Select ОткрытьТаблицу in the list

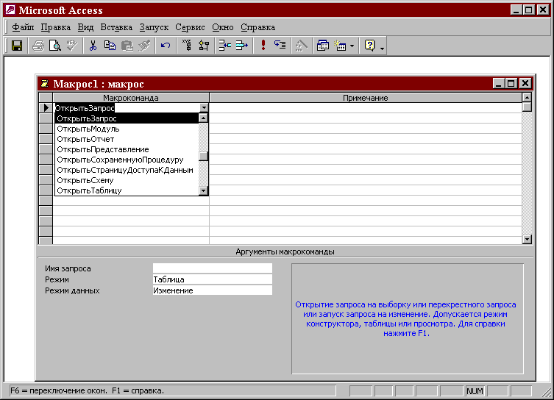click(127, 190)
